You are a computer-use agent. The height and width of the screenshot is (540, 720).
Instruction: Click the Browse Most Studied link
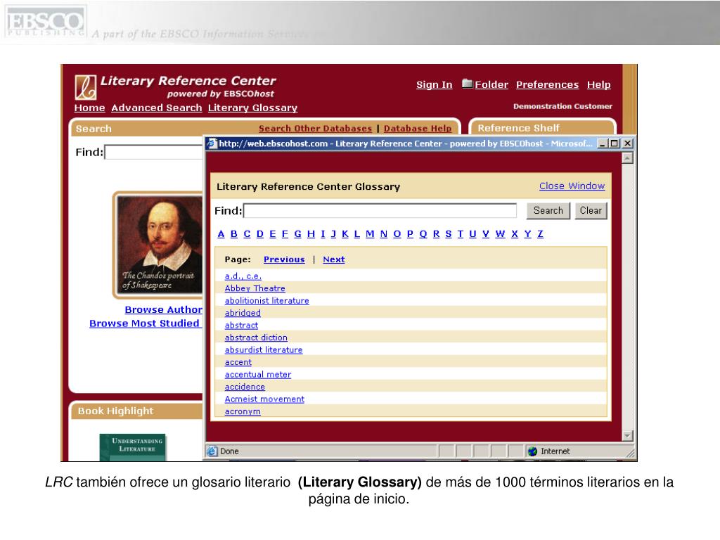click(145, 323)
